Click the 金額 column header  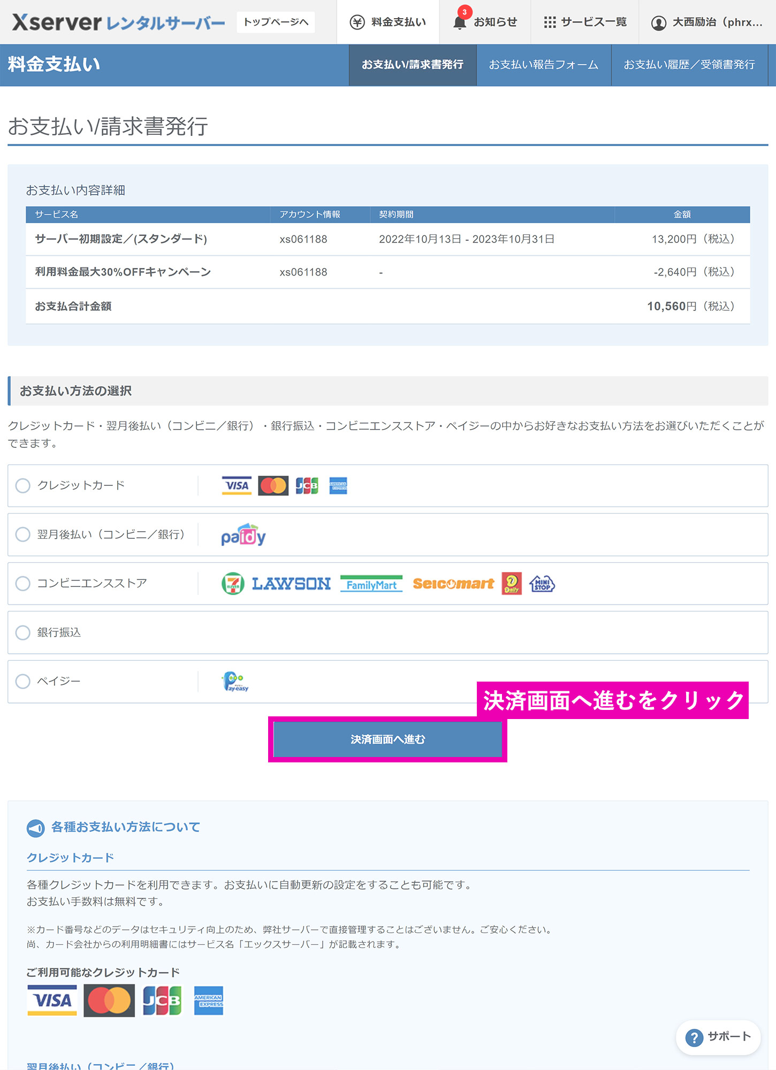coord(682,215)
